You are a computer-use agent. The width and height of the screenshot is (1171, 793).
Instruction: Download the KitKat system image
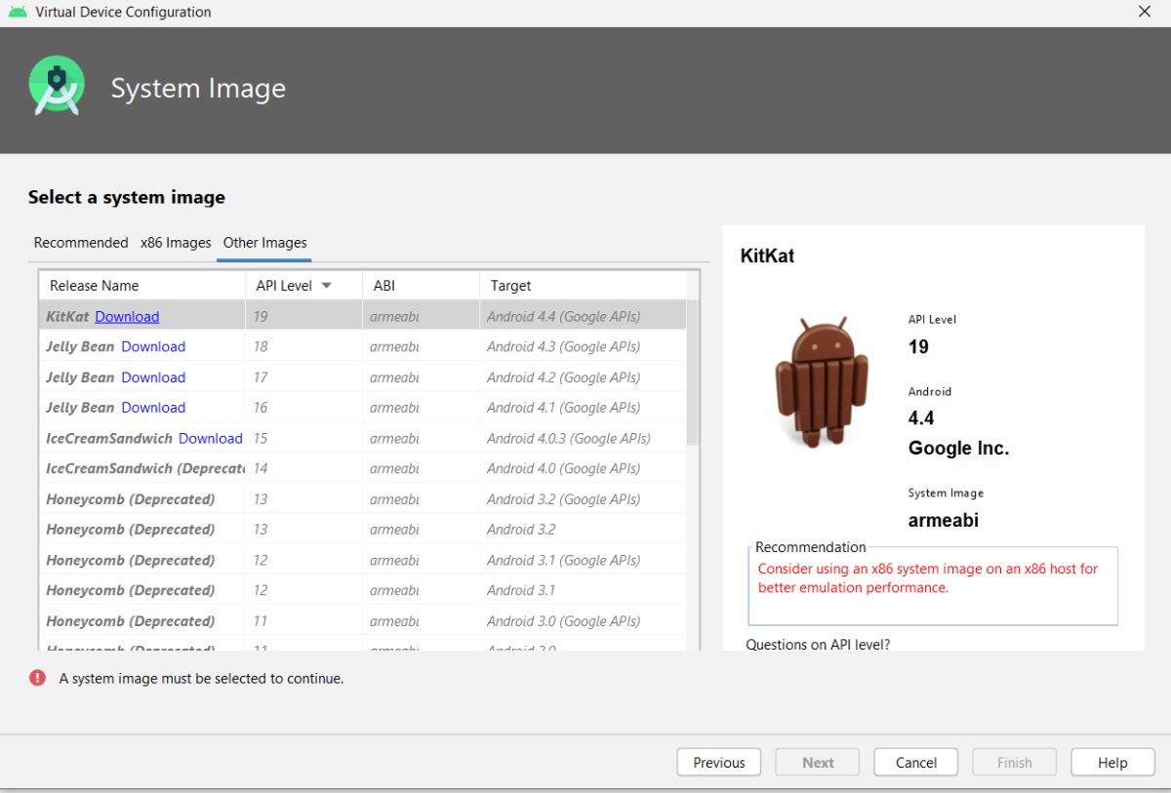click(x=127, y=316)
